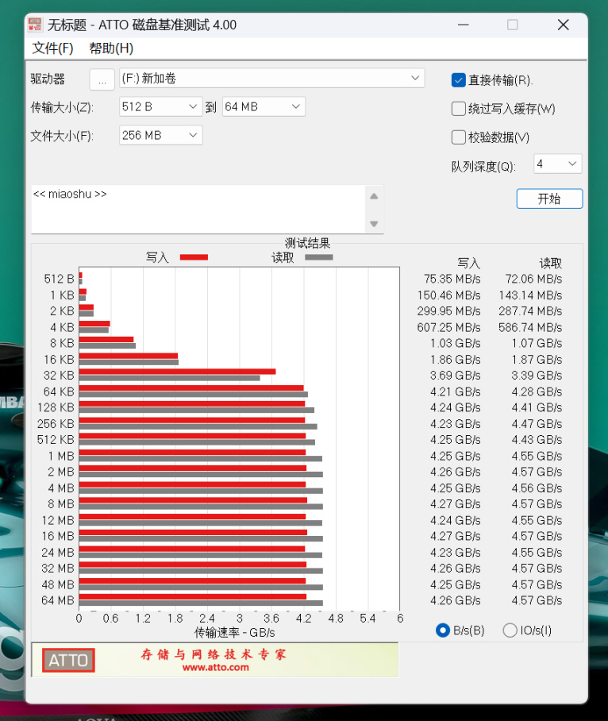Image resolution: width=608 pixels, height=721 pixels.
Task: Click the 测试结果 heading
Action: pyautogui.click(x=307, y=243)
